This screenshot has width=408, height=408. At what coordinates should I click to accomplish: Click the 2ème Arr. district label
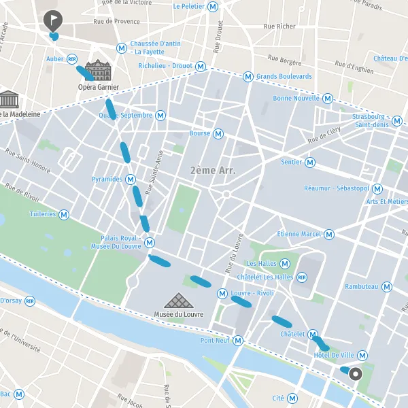click(x=213, y=171)
